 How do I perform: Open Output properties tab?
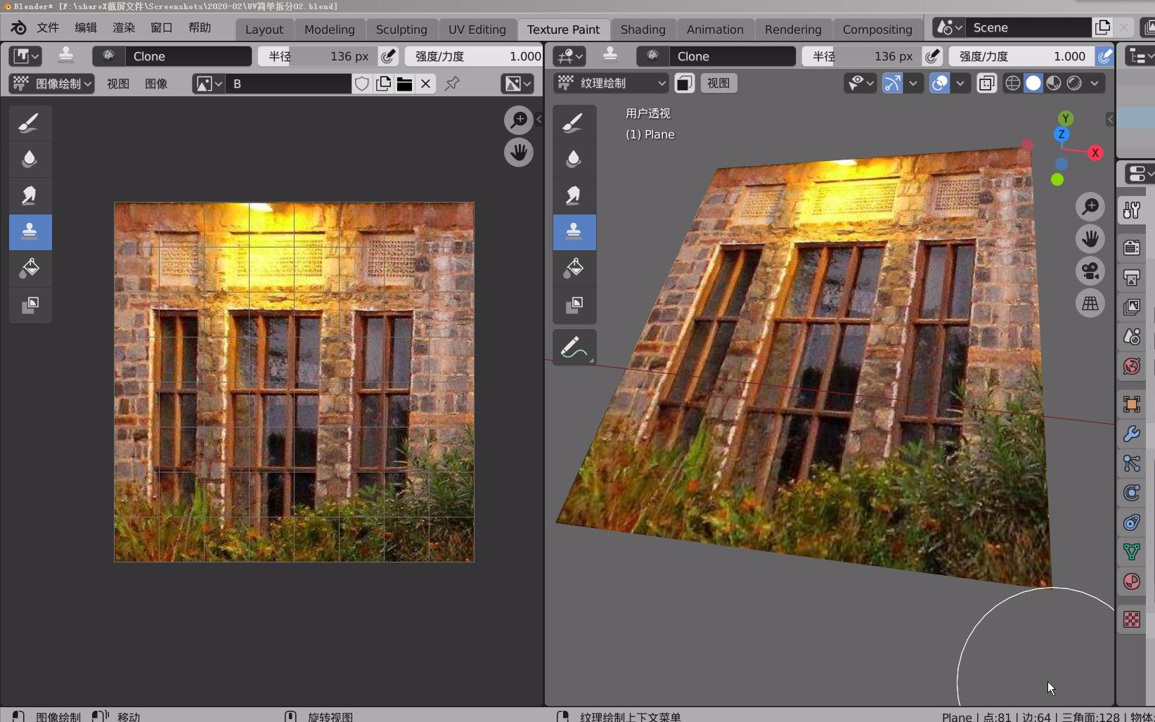coord(1132,277)
